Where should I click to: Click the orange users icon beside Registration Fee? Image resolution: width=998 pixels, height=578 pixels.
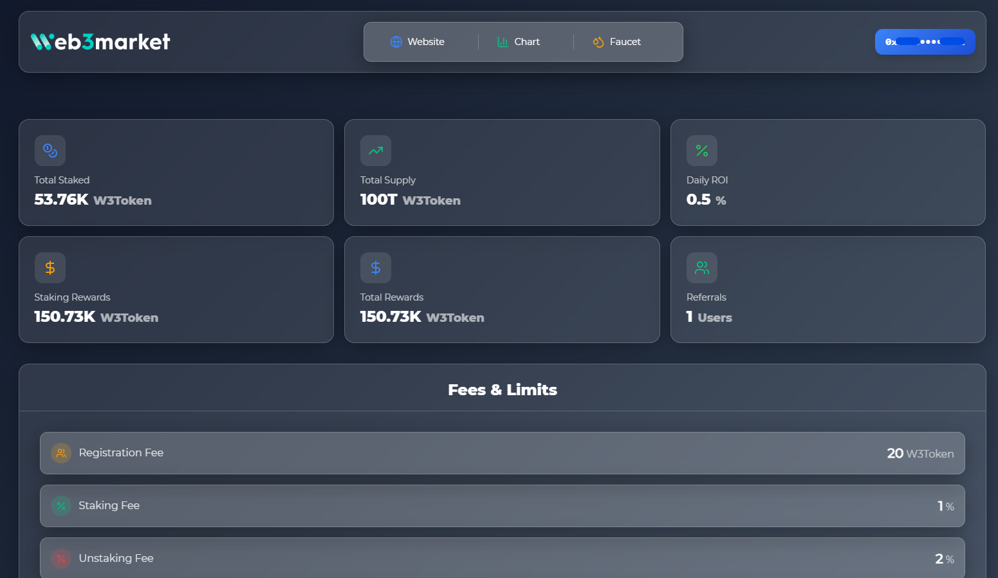[x=60, y=452]
